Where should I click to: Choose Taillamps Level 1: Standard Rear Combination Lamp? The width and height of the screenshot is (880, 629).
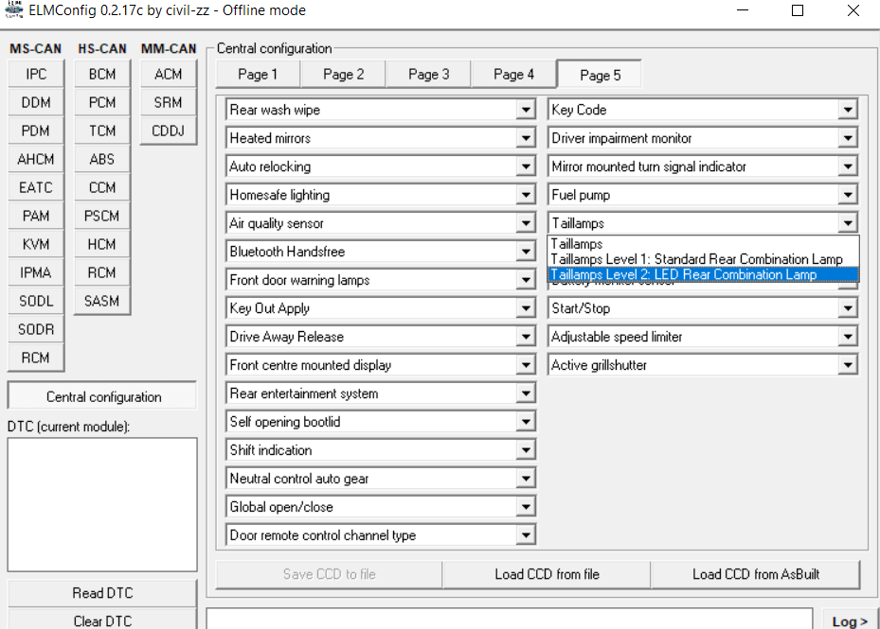click(x=696, y=259)
